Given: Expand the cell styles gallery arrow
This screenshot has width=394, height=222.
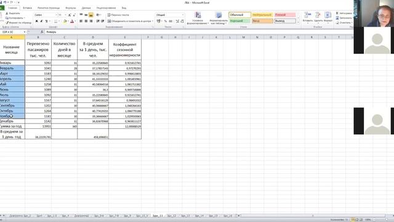Looking at the screenshot, I should 298,23.
